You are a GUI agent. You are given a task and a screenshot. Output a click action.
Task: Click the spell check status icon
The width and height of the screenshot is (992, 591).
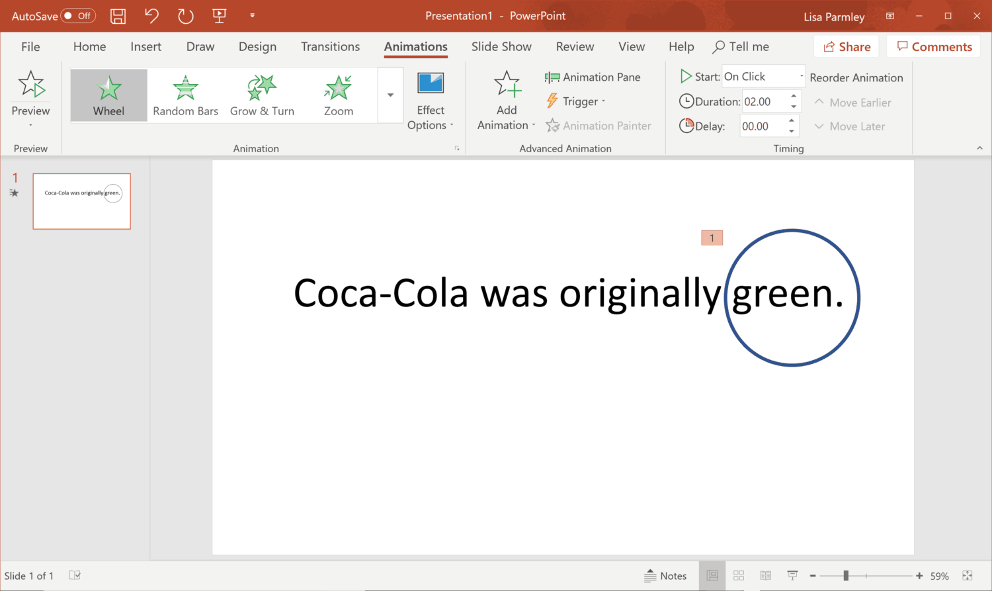point(75,576)
